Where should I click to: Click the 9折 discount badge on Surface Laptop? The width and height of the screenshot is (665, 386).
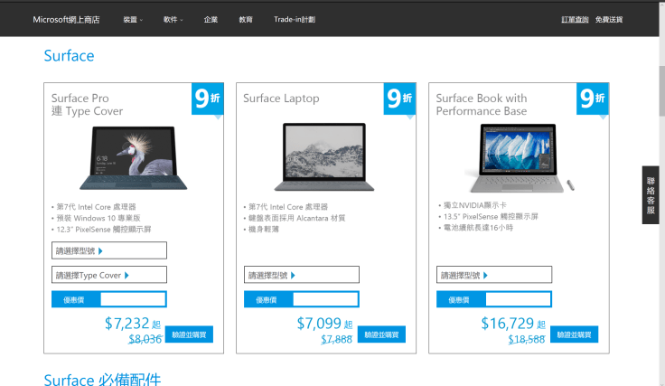click(399, 99)
